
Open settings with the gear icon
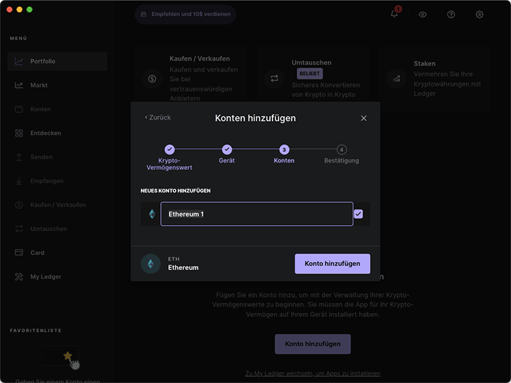(x=479, y=14)
